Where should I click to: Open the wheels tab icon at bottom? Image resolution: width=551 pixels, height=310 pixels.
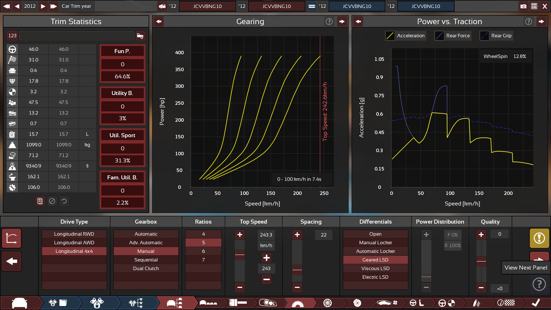tap(327, 303)
